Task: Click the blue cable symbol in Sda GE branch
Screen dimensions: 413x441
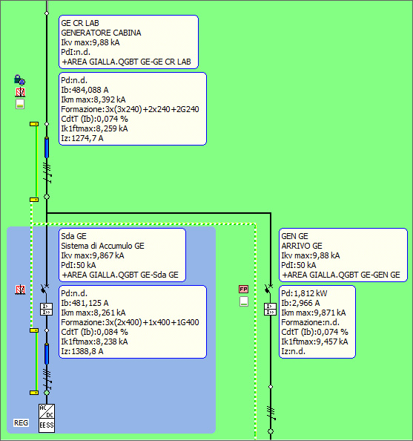Action: pyautogui.click(x=47, y=354)
